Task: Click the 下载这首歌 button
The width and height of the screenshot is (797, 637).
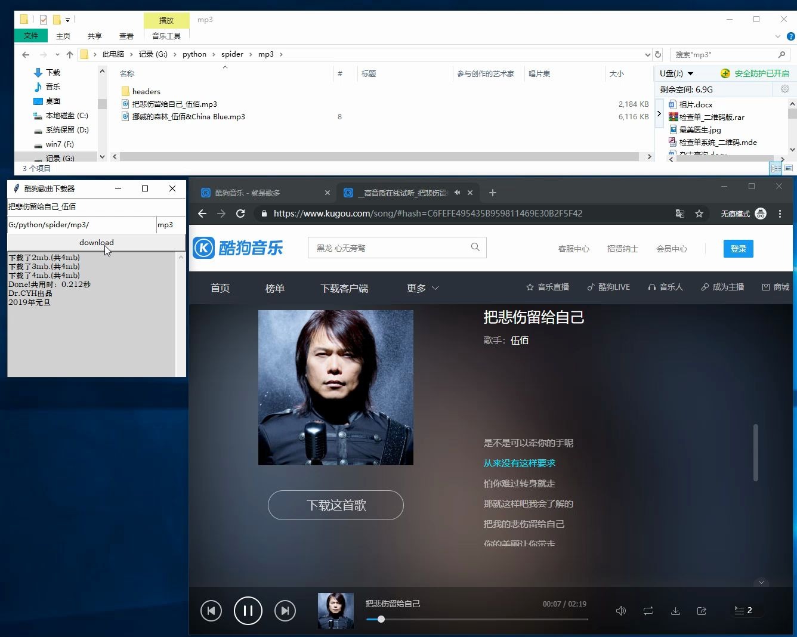Action: tap(336, 505)
